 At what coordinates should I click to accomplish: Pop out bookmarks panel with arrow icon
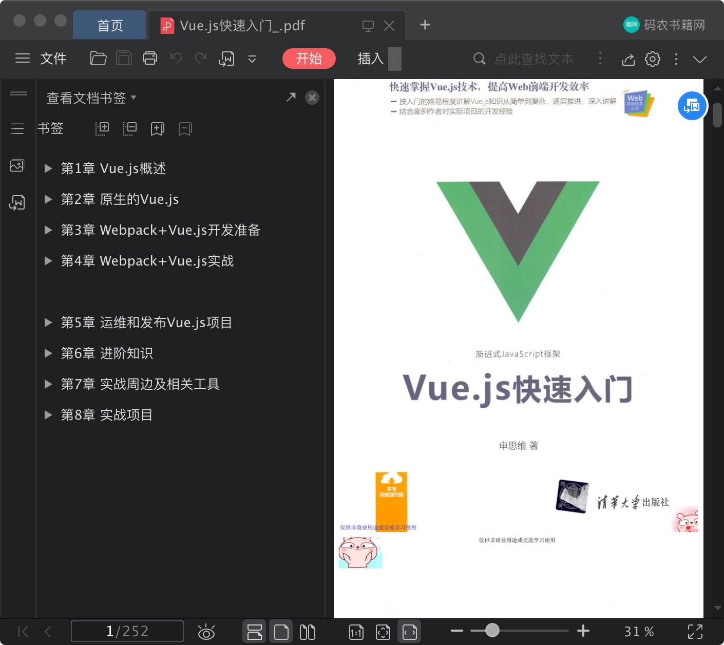click(291, 97)
